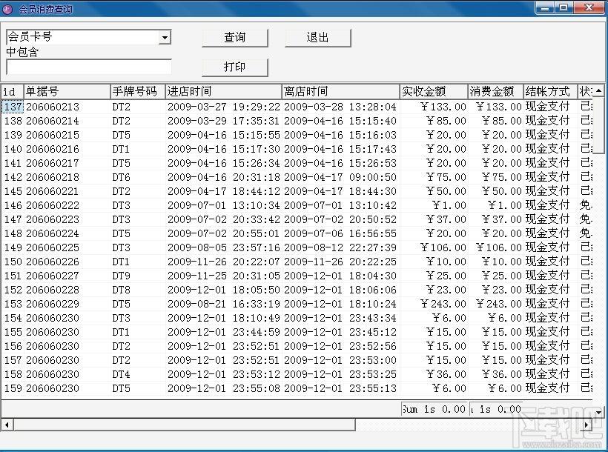Click DT6 in row 142

pyautogui.click(x=122, y=177)
